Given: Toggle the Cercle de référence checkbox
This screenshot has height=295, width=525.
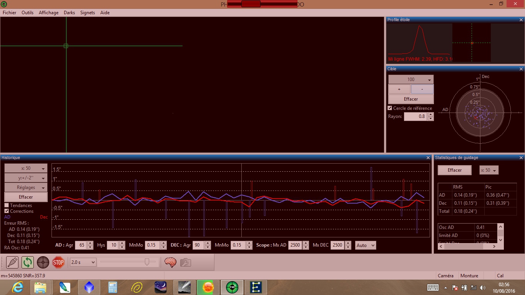Looking at the screenshot, I should click(x=390, y=108).
